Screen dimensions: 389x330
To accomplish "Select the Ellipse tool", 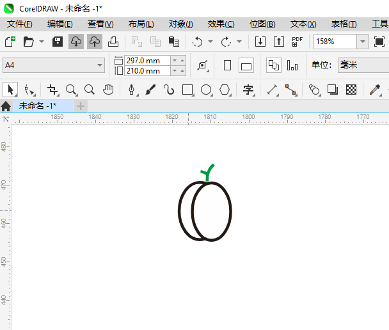I will point(206,90).
